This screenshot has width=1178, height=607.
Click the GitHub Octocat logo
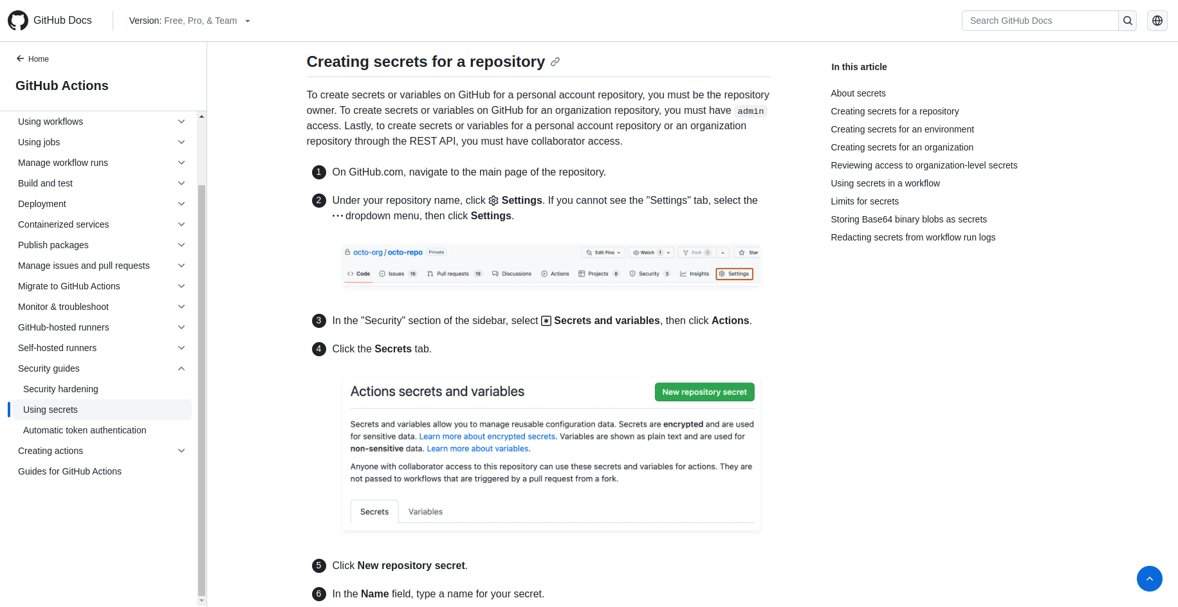[18, 21]
